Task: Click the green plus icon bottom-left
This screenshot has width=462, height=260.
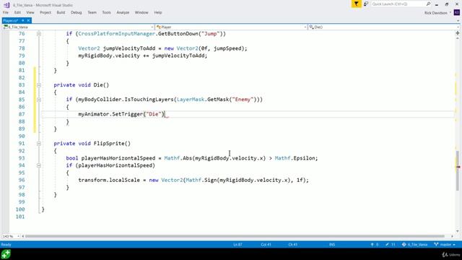Action: [6, 254]
